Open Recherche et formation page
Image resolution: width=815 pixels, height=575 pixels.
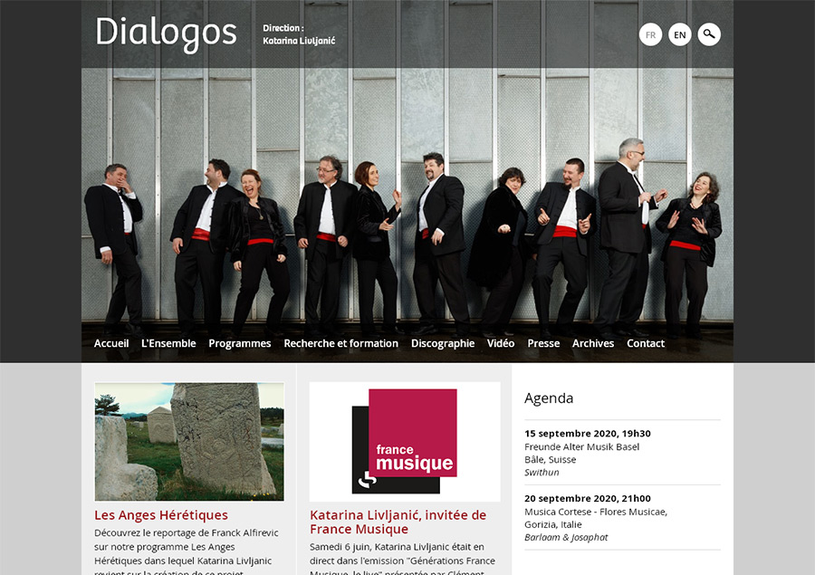[x=341, y=343]
